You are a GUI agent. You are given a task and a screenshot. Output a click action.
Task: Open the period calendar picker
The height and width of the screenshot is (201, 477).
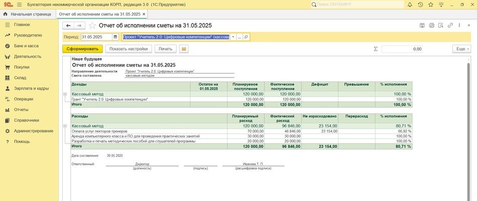pos(115,37)
